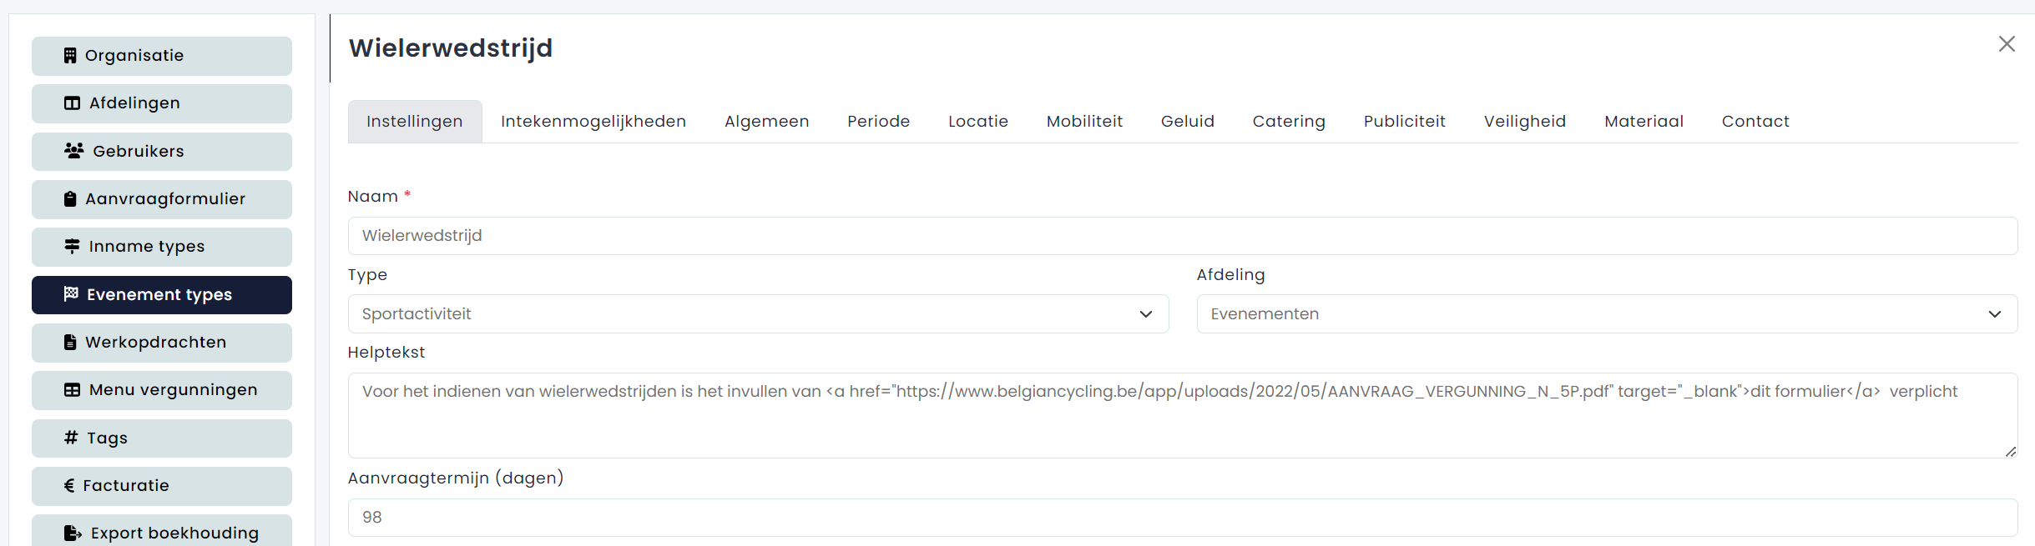Navigate to Inname types
Screen dimensions: 2035x546
point(162,247)
